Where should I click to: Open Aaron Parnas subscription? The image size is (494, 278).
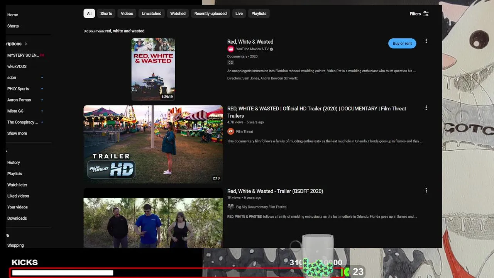tap(19, 100)
